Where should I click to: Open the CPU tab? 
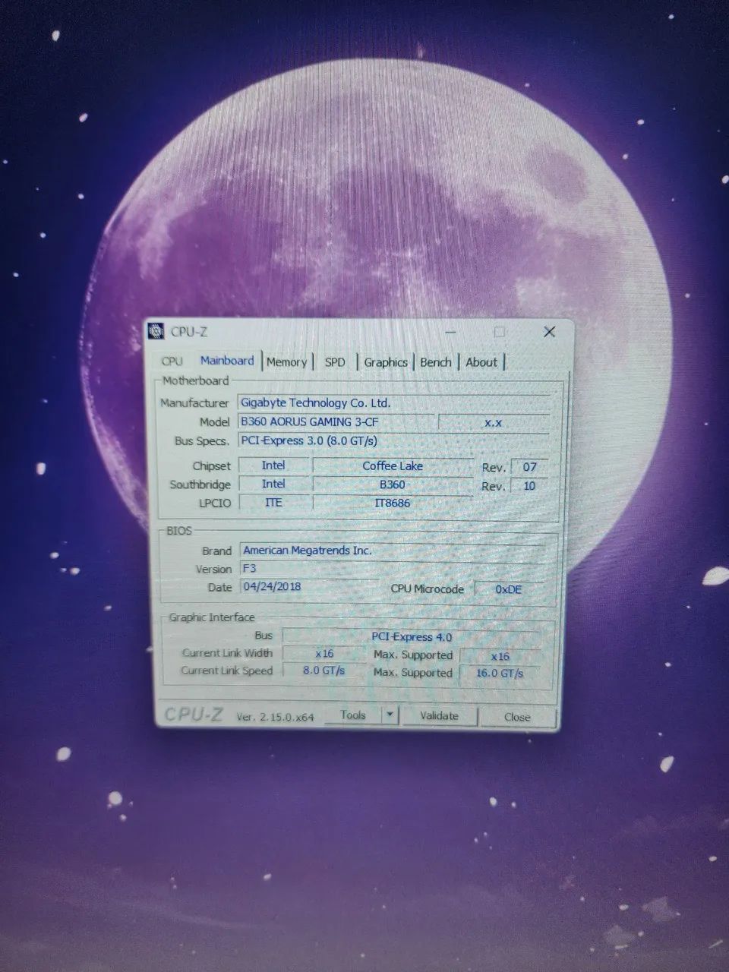pos(172,361)
